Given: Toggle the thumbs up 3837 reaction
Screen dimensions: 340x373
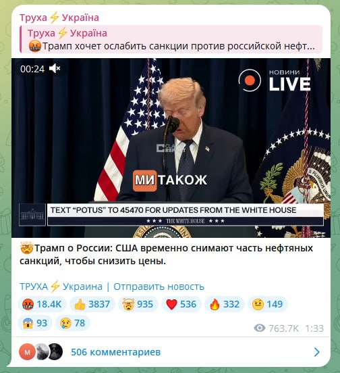Looking at the screenshot, I should [92, 304].
